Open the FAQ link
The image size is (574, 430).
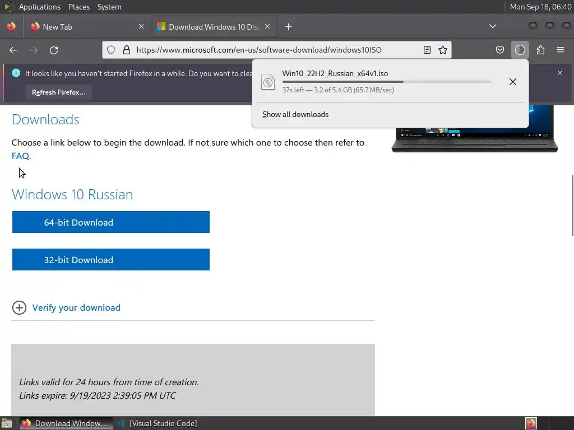tap(20, 156)
